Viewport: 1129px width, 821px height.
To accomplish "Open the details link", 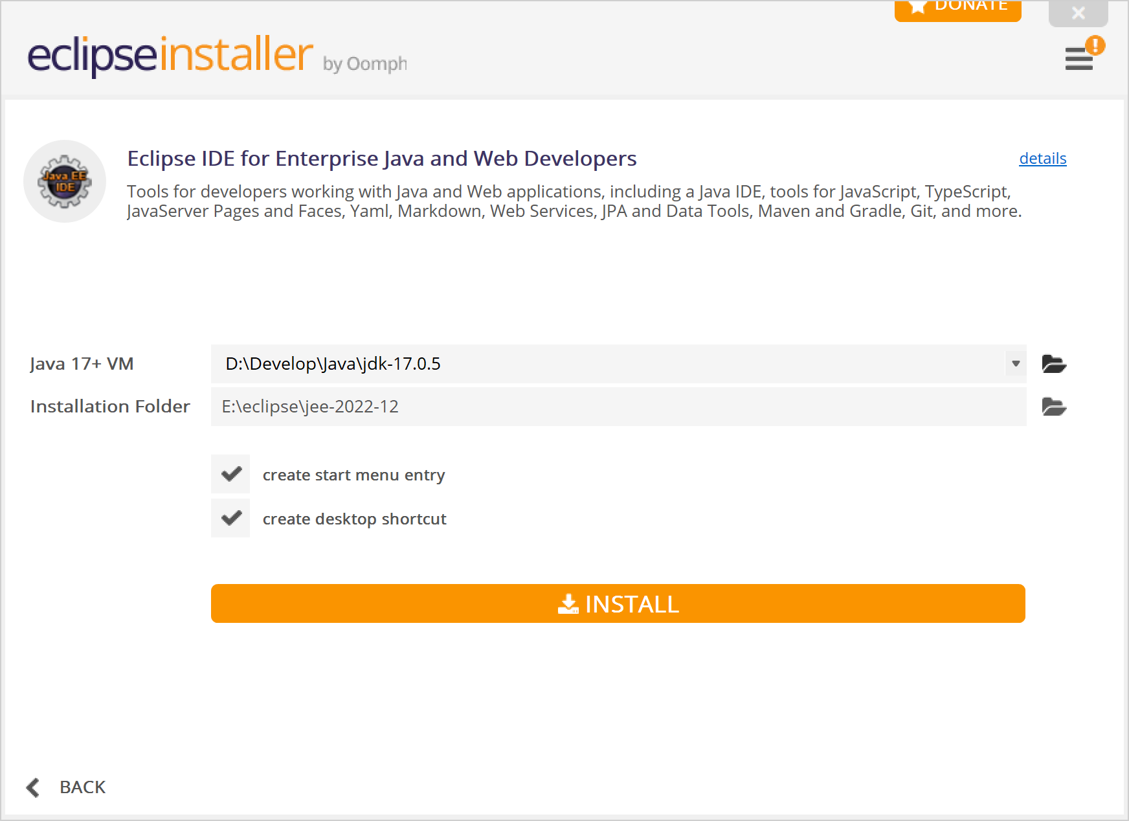I will (x=1043, y=159).
